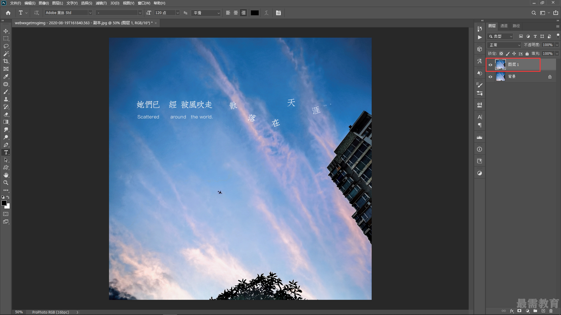Click the foreground color swatch
The height and width of the screenshot is (315, 561).
[x=4, y=203]
